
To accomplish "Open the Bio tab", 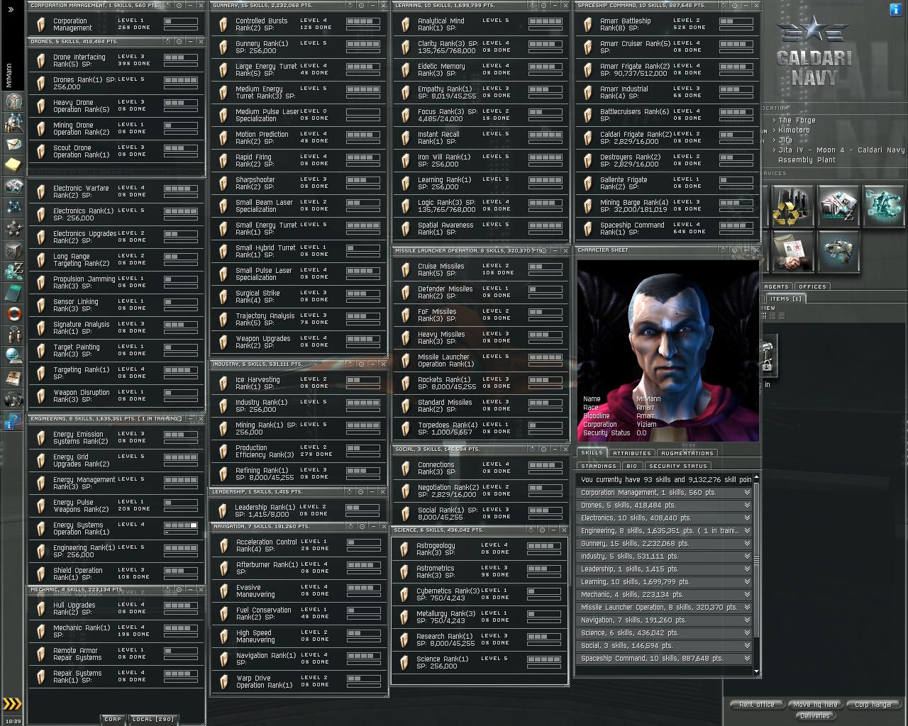I will (x=632, y=466).
